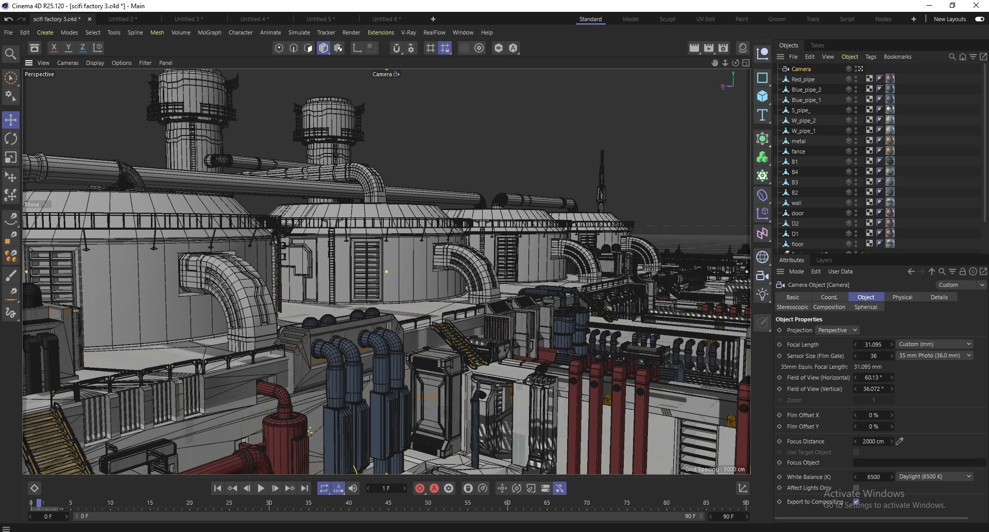Click the Text spline tool icon
The height and width of the screenshot is (532, 989).
(x=762, y=115)
